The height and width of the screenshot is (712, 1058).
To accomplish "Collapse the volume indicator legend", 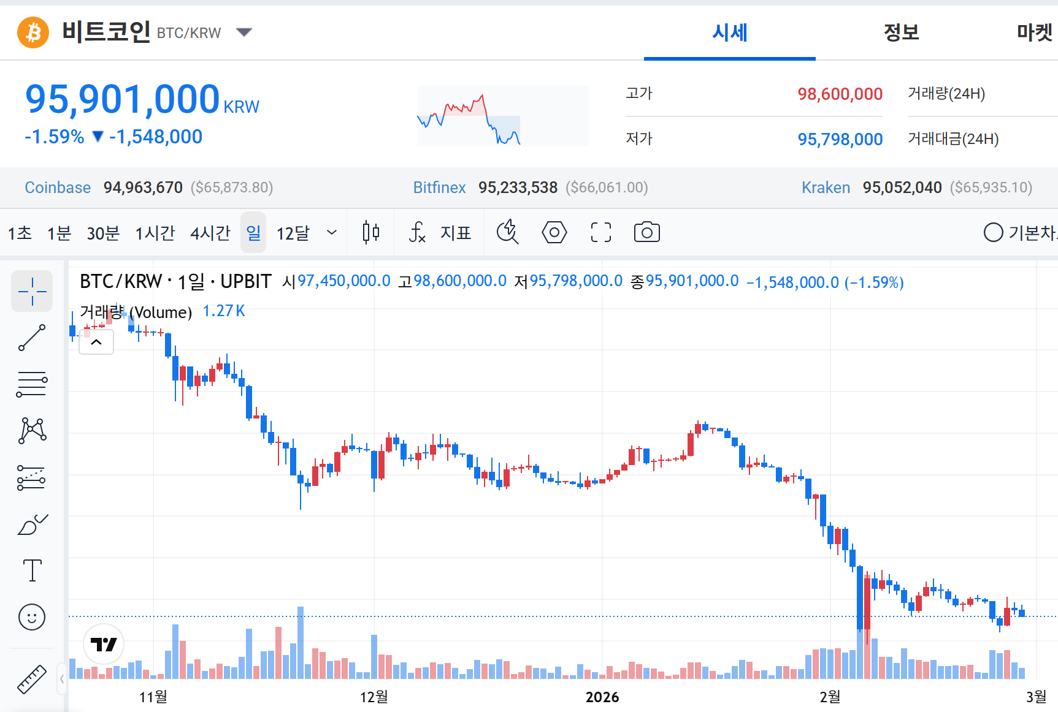I will (96, 343).
